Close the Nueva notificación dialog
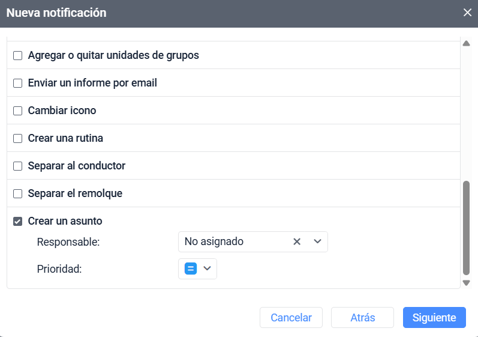 click(x=467, y=13)
